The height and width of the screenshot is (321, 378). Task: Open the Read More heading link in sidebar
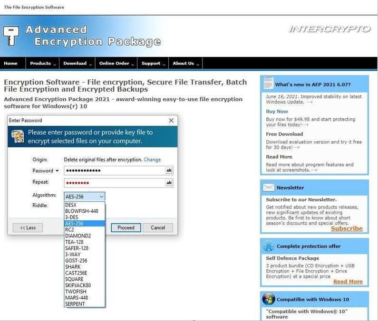pos(279,157)
